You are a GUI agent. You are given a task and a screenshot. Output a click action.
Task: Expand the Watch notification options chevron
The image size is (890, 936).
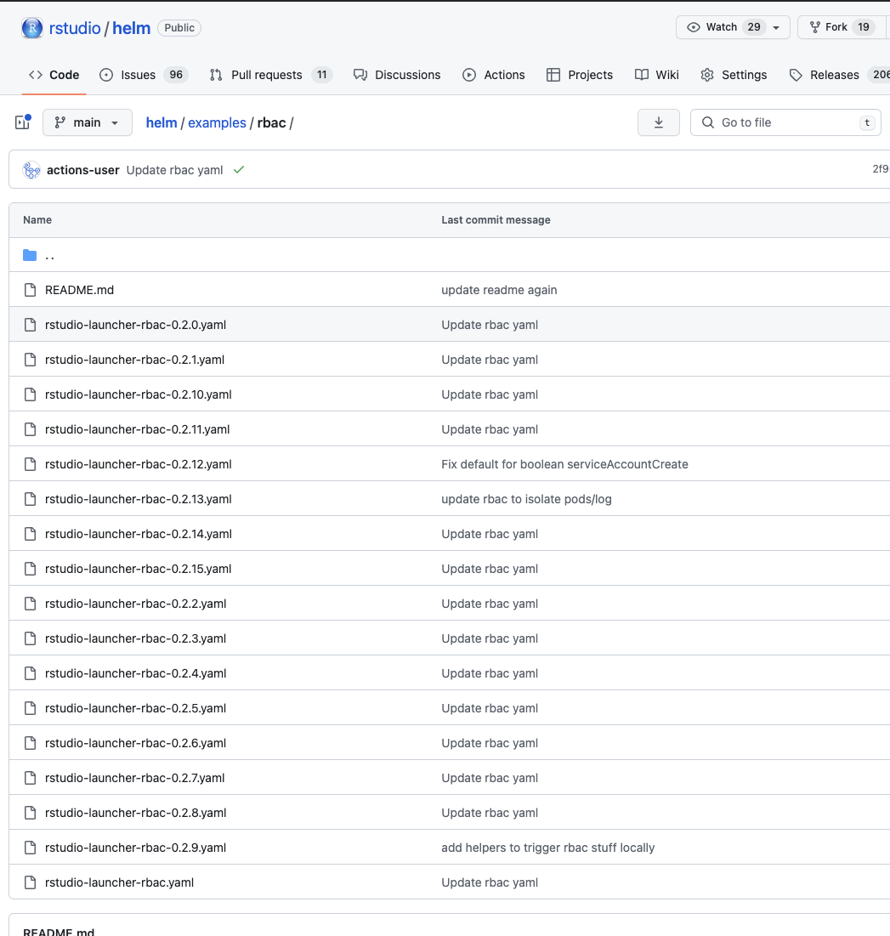[x=774, y=27]
